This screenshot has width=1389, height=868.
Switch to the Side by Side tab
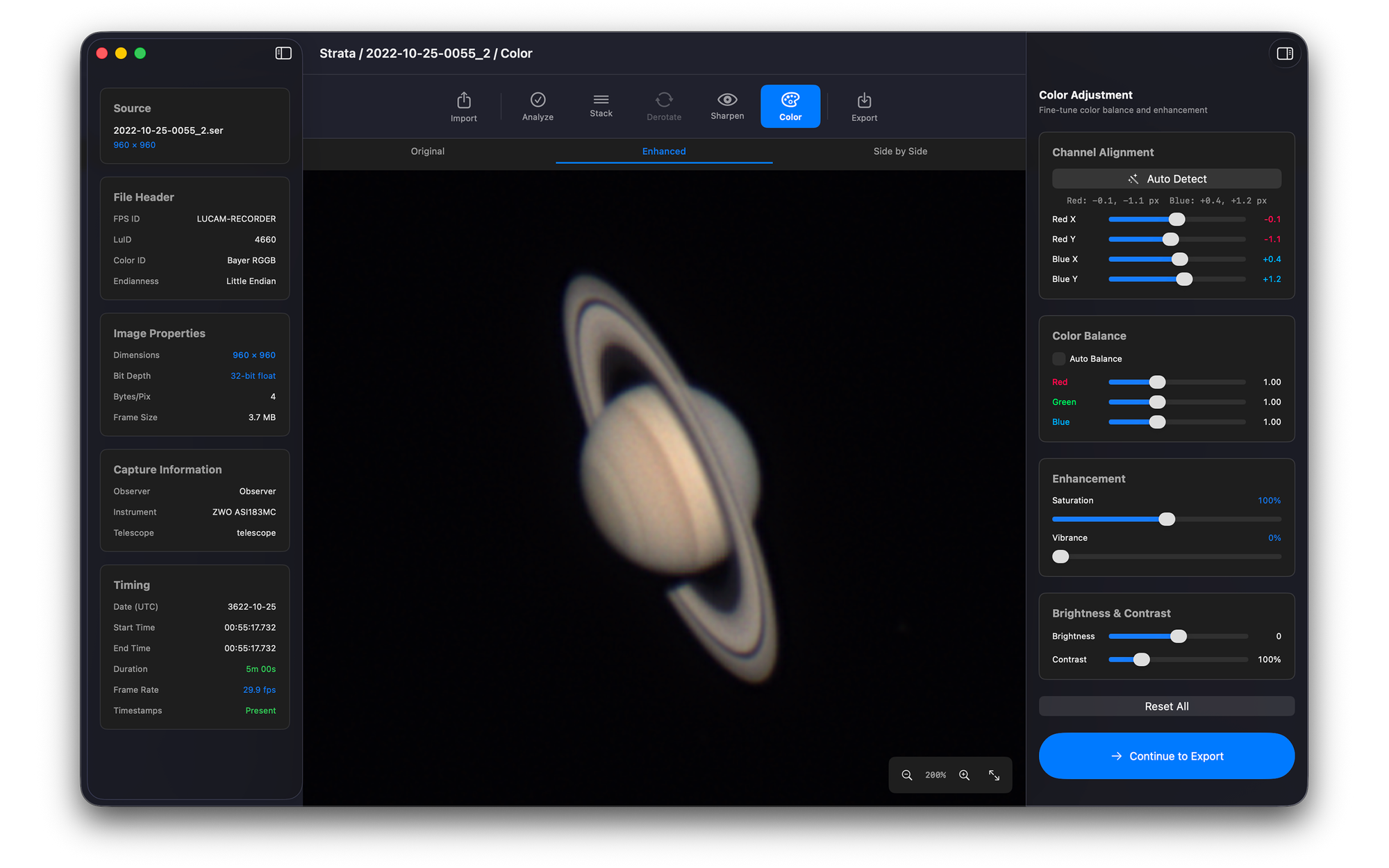pos(900,151)
